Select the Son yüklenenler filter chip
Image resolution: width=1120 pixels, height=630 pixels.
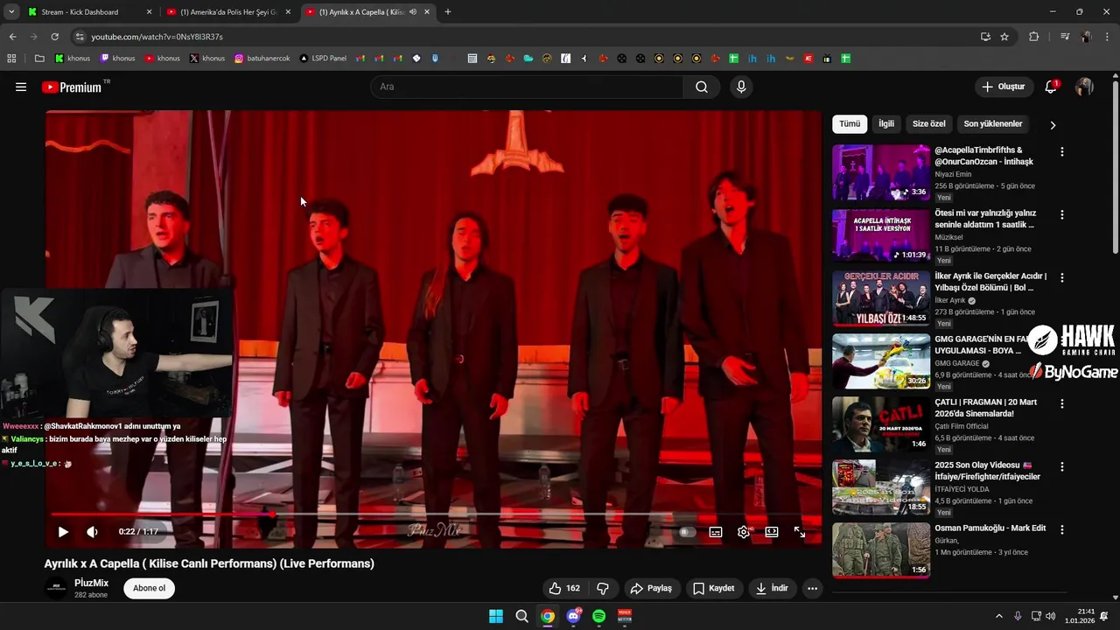993,124
